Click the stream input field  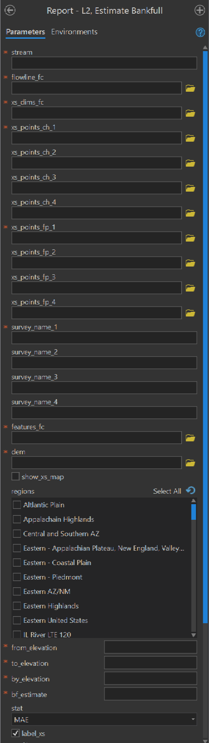[104, 63]
